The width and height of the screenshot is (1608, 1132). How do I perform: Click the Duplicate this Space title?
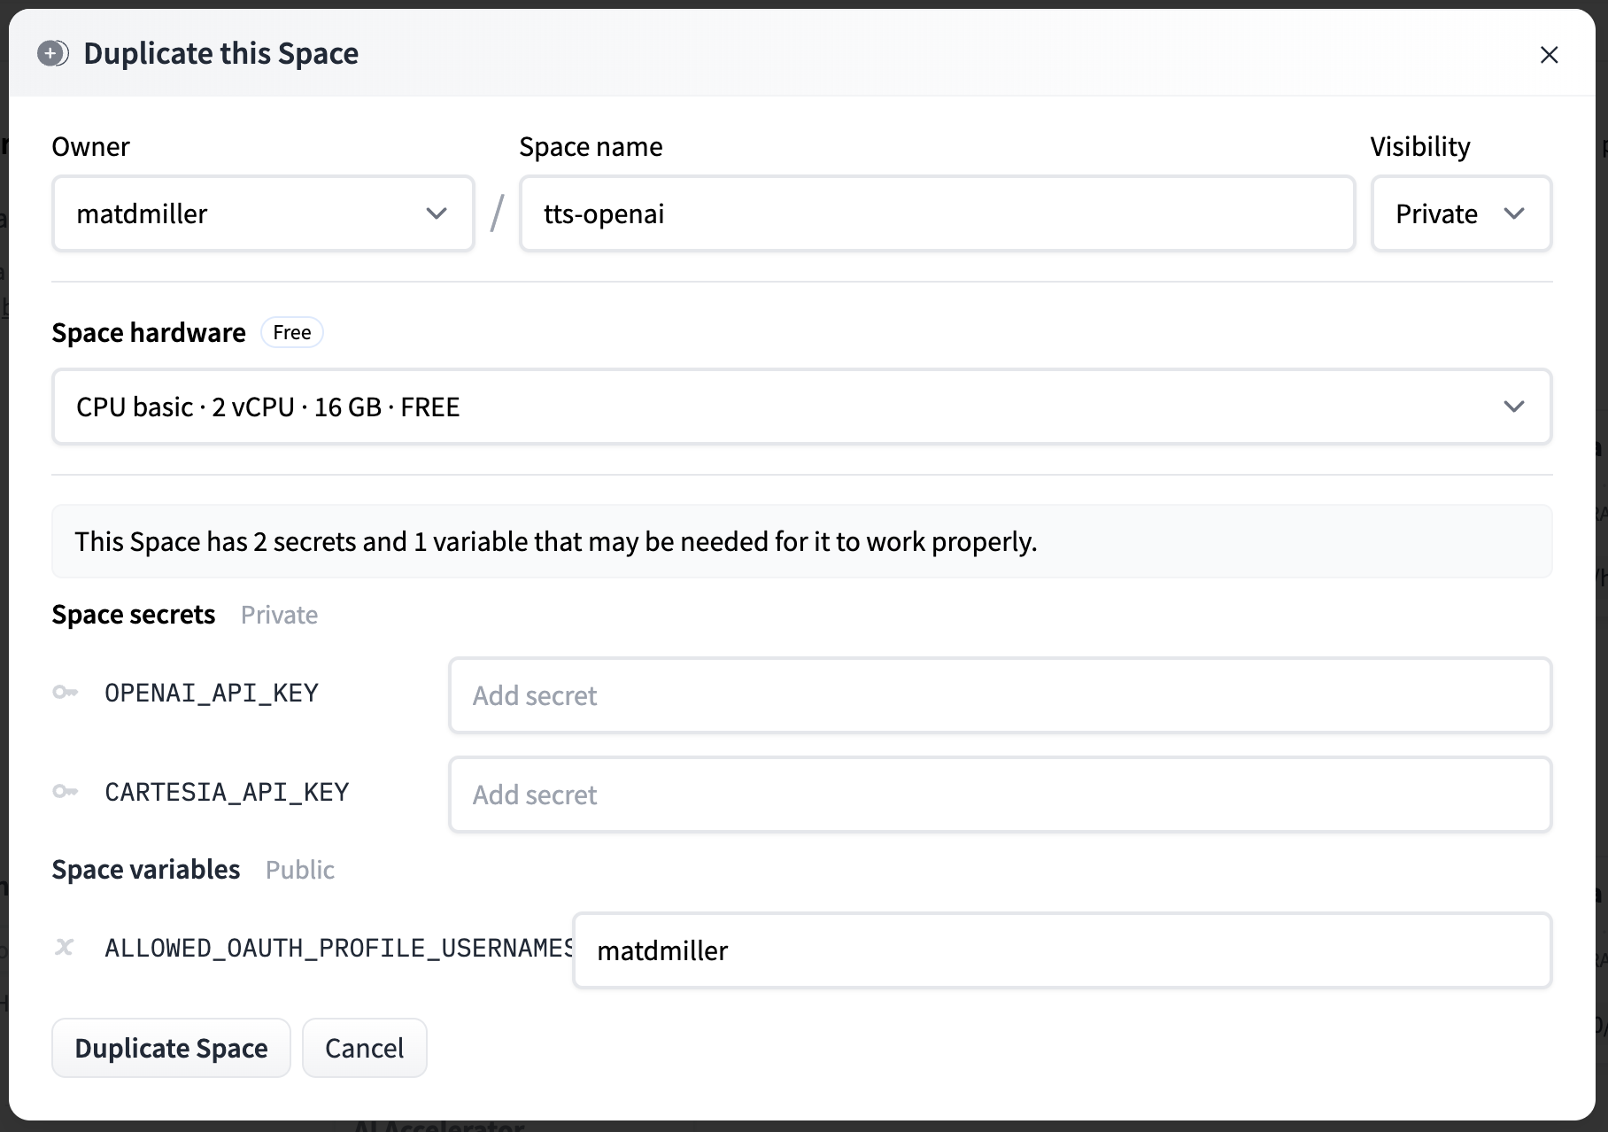click(x=221, y=53)
